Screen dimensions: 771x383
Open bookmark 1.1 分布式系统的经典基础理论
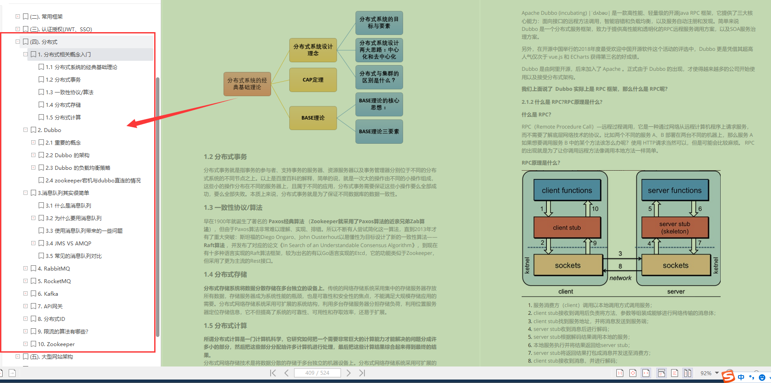pos(81,67)
